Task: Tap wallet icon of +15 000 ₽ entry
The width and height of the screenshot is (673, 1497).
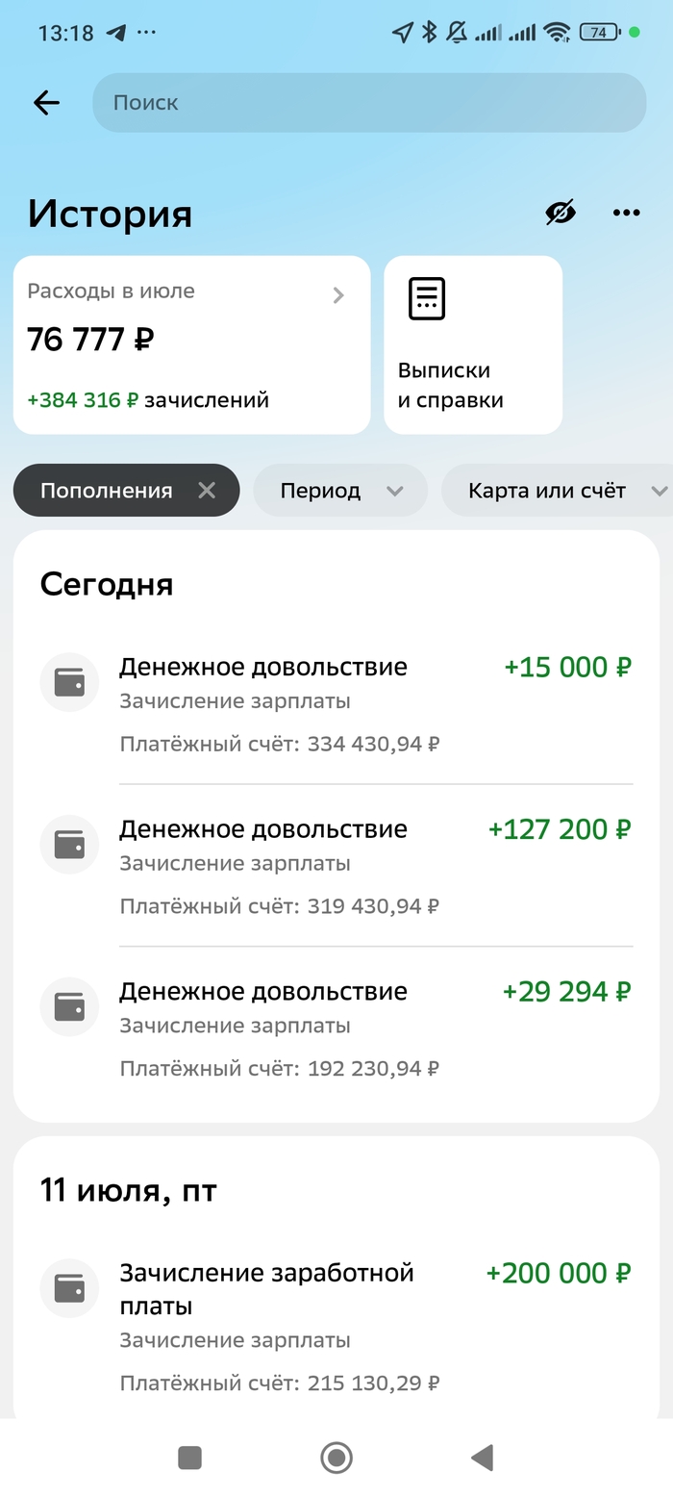Action: [69, 682]
